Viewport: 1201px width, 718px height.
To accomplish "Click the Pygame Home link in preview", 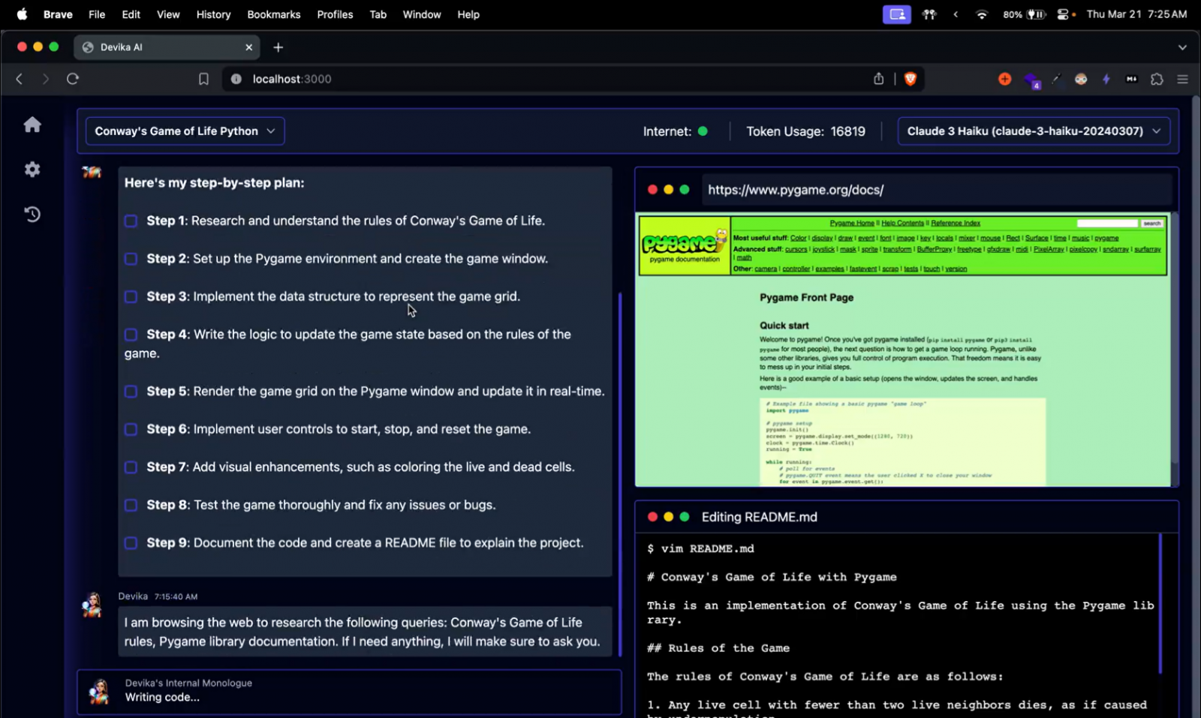I will (x=852, y=223).
